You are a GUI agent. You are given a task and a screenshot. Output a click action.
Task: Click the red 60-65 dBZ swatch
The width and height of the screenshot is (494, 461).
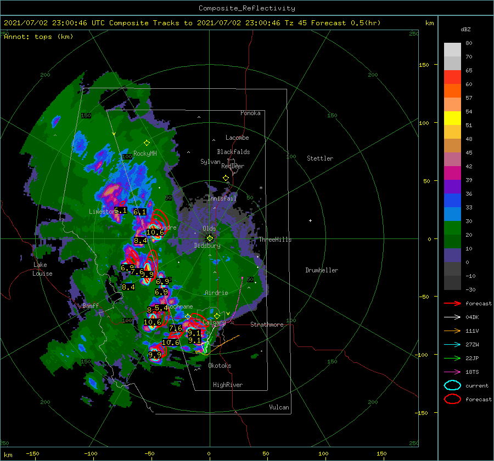[452, 77]
